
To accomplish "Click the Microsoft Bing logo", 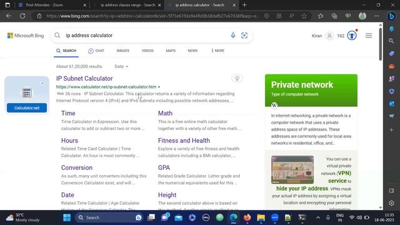I will click(26, 36).
